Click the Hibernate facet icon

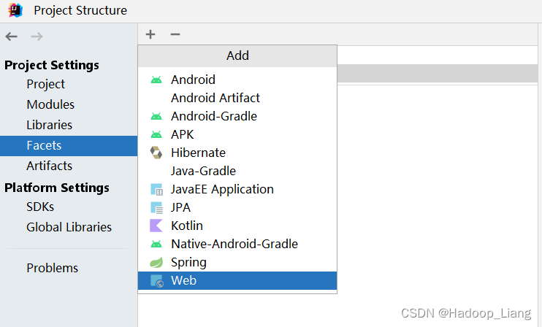point(156,153)
